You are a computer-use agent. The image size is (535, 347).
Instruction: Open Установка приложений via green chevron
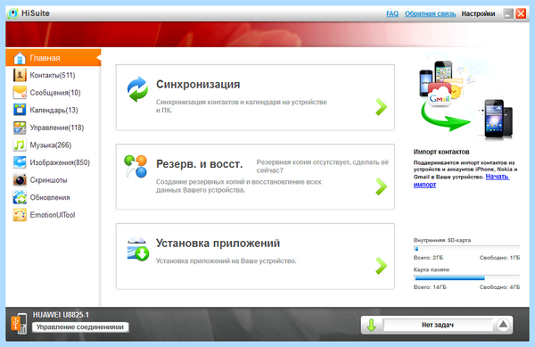[382, 266]
